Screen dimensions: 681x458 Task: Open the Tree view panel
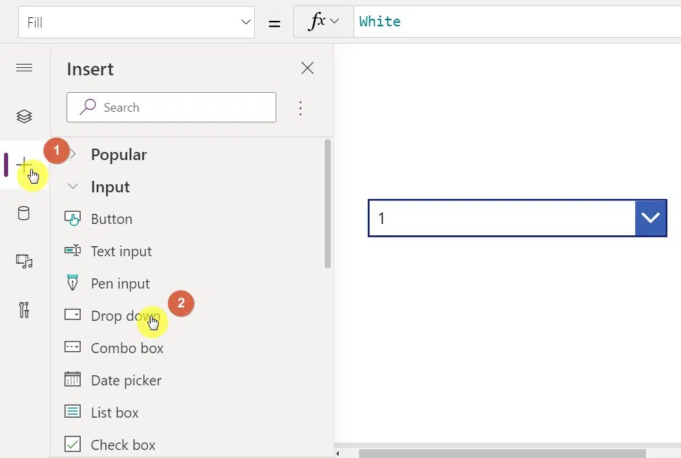24,116
